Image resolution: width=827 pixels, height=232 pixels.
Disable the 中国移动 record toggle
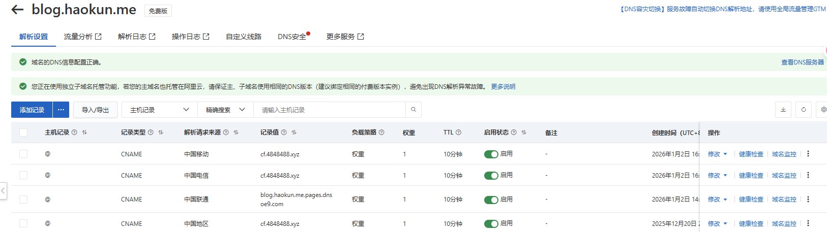[491, 154]
